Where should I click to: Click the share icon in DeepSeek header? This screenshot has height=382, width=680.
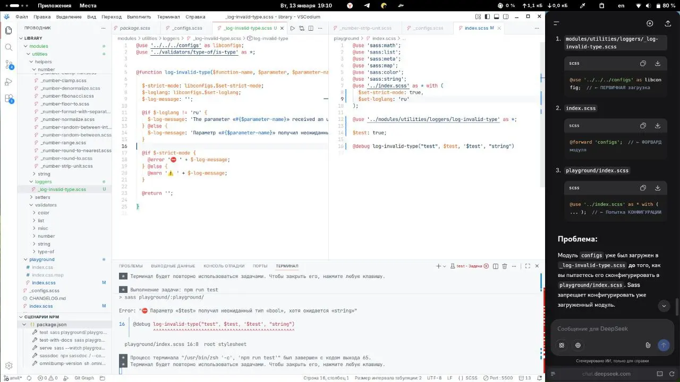pos(668,23)
